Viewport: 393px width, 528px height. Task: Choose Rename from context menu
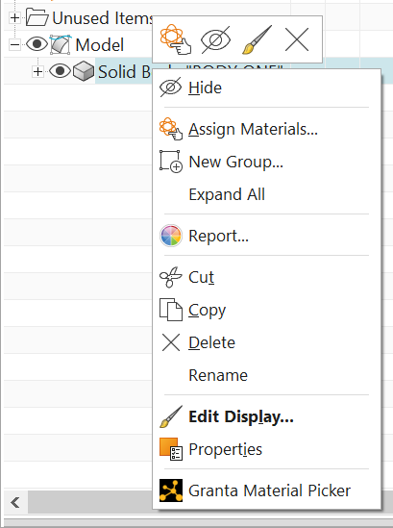[266, 375]
